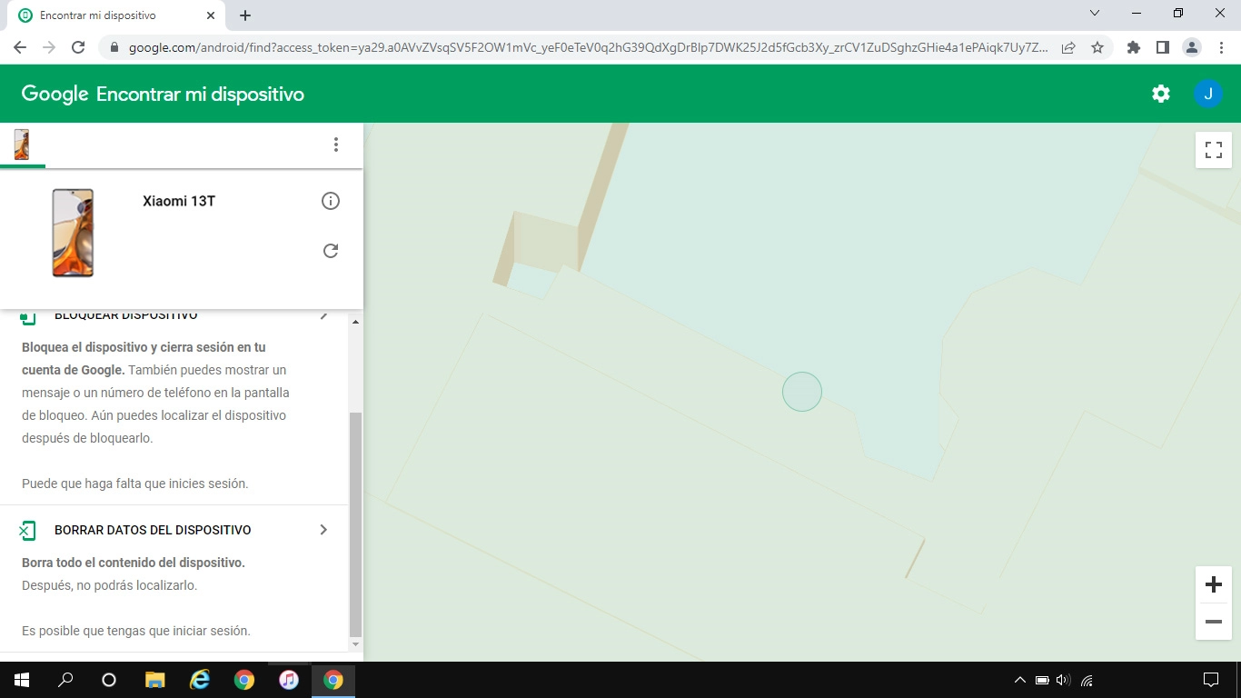The image size is (1241, 698).
Task: Bookmark this page with the star
Action: point(1098,46)
